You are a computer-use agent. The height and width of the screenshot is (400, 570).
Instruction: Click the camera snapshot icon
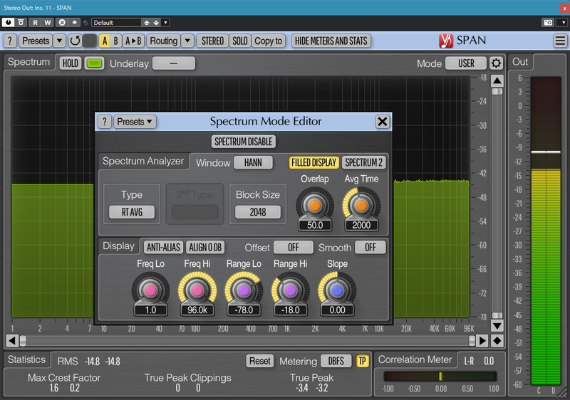pos(548,23)
